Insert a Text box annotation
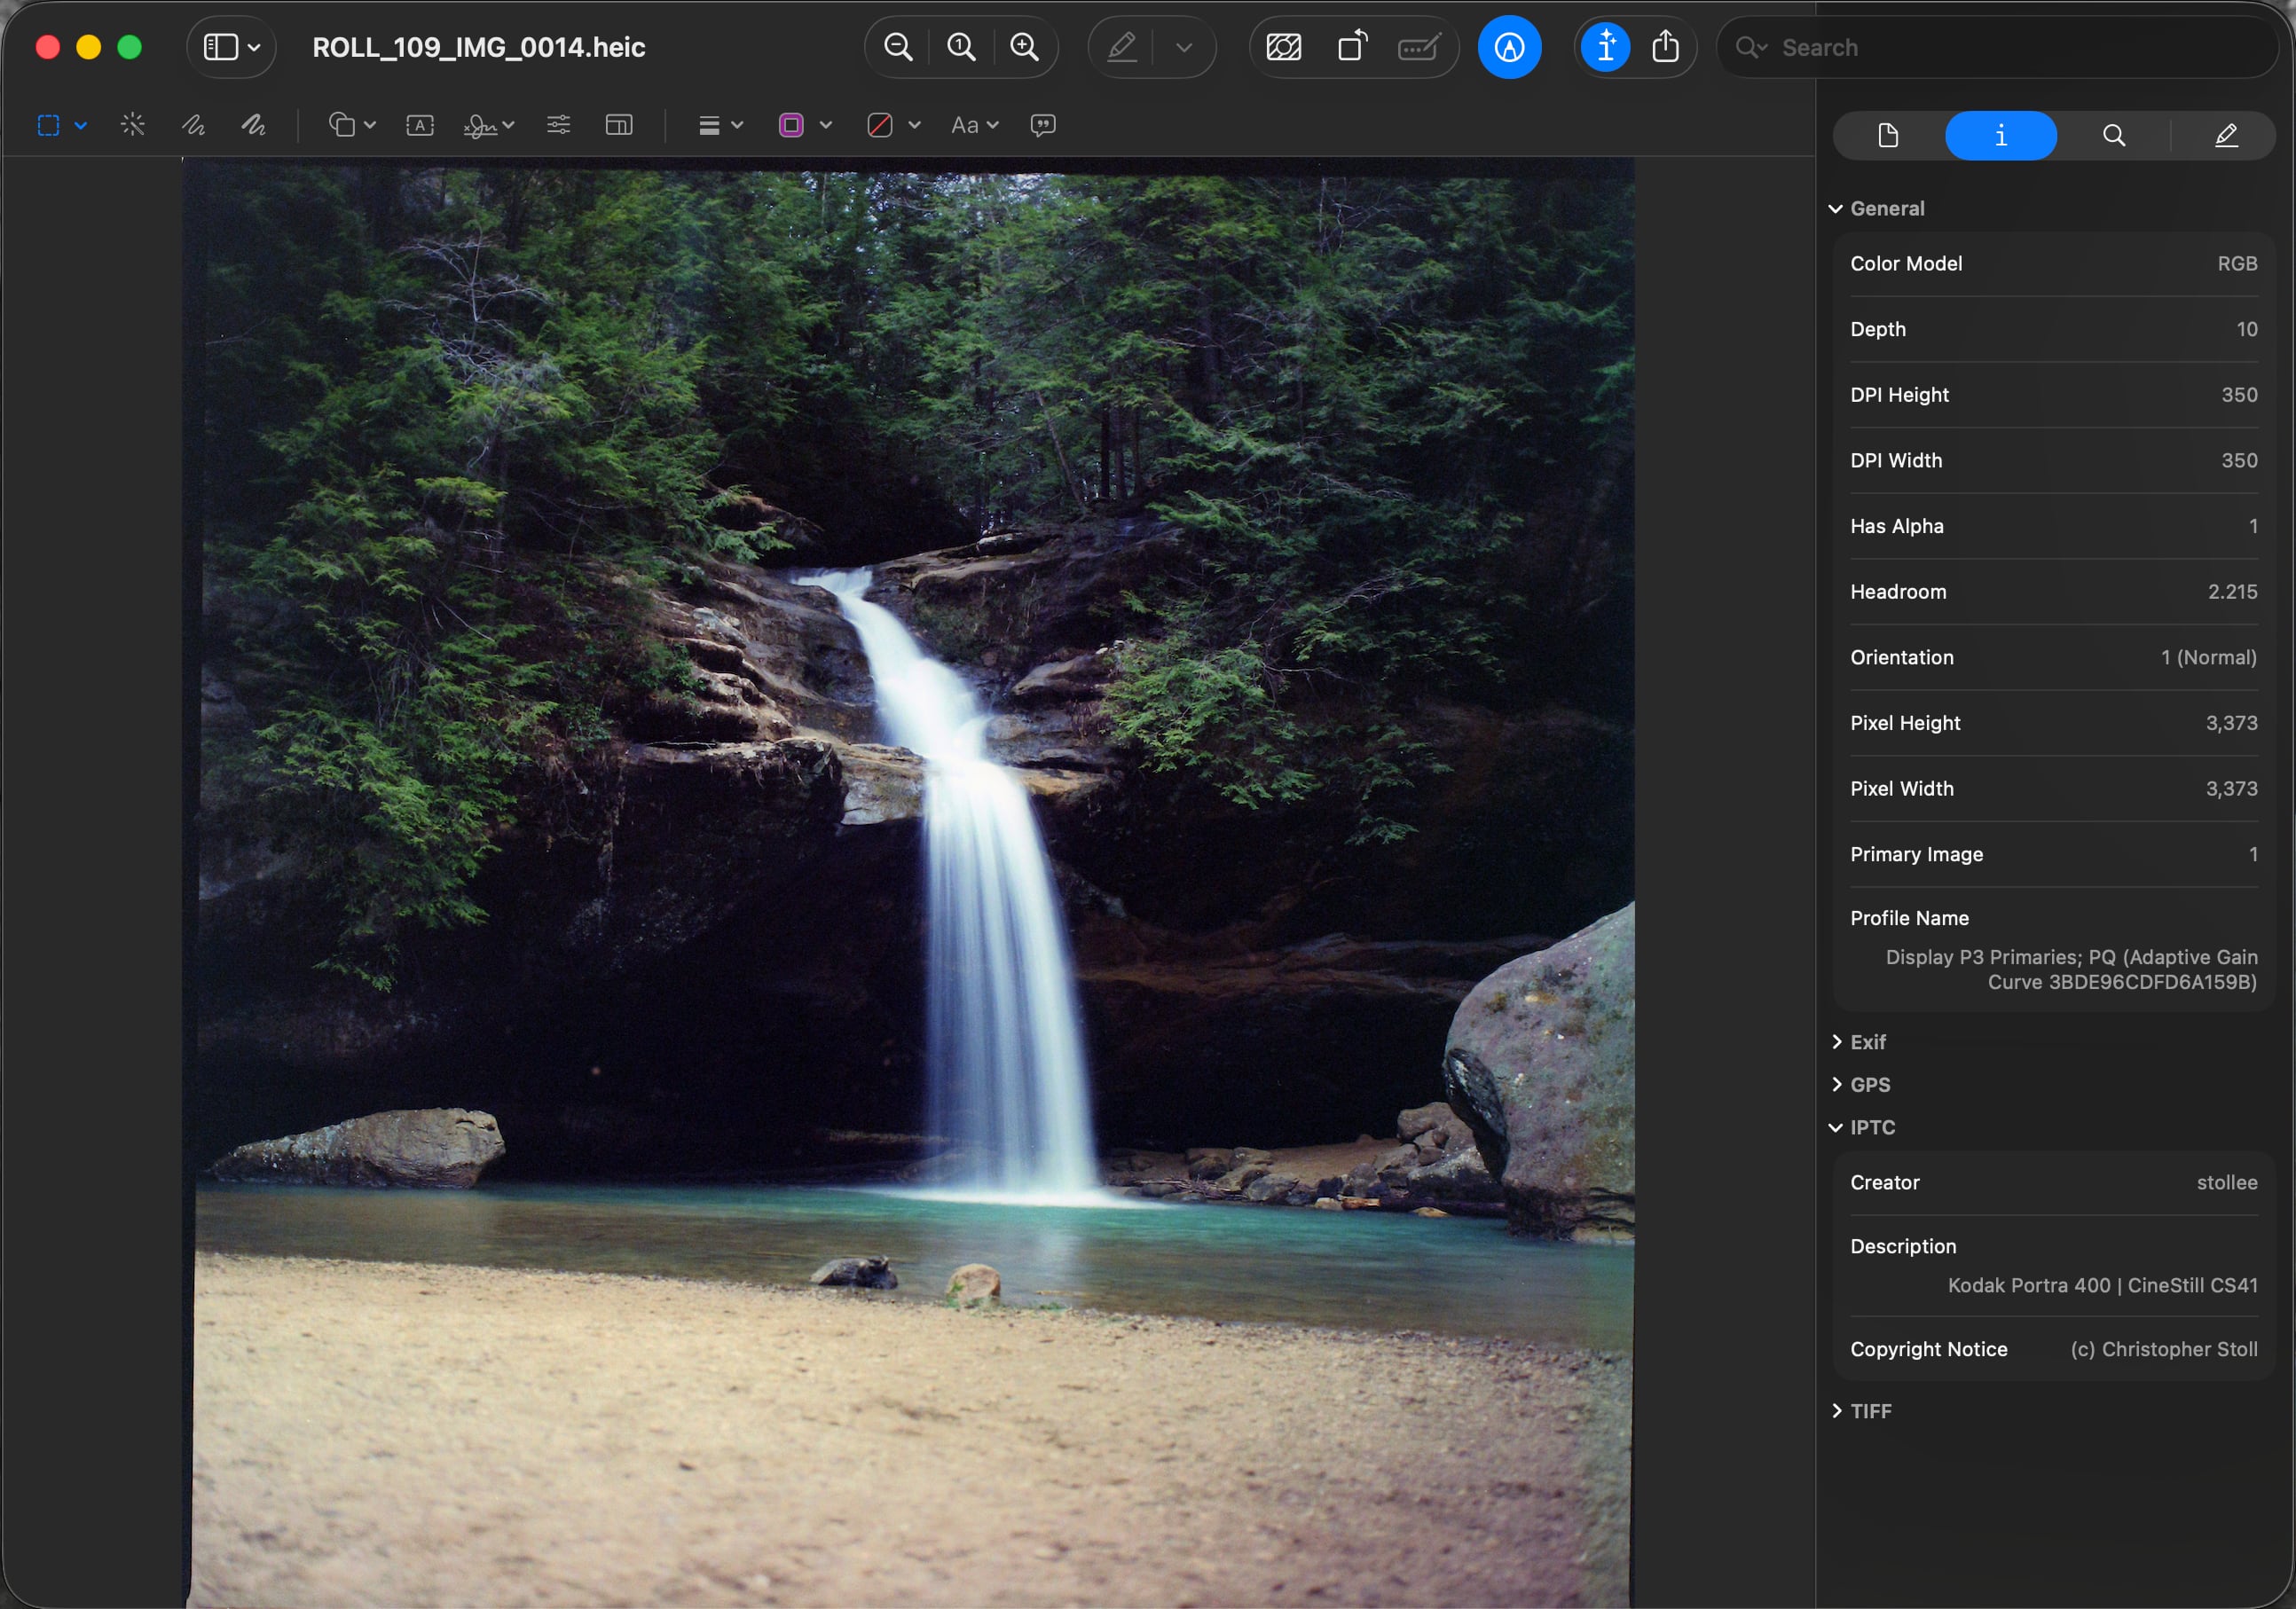This screenshot has width=2296, height=1609. [x=419, y=125]
